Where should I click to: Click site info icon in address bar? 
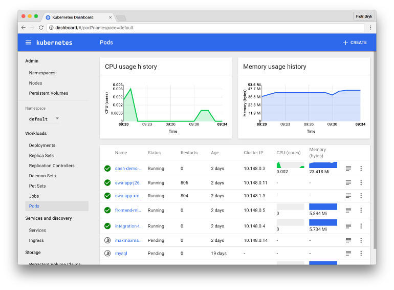click(x=51, y=28)
